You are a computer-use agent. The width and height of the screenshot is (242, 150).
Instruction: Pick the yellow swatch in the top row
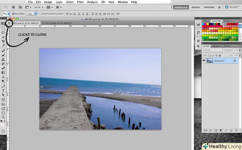[208, 24]
